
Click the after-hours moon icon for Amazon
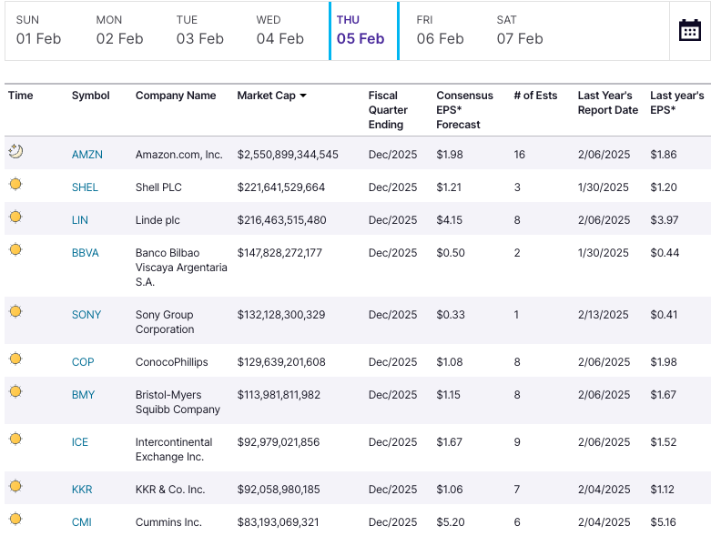[15, 151]
